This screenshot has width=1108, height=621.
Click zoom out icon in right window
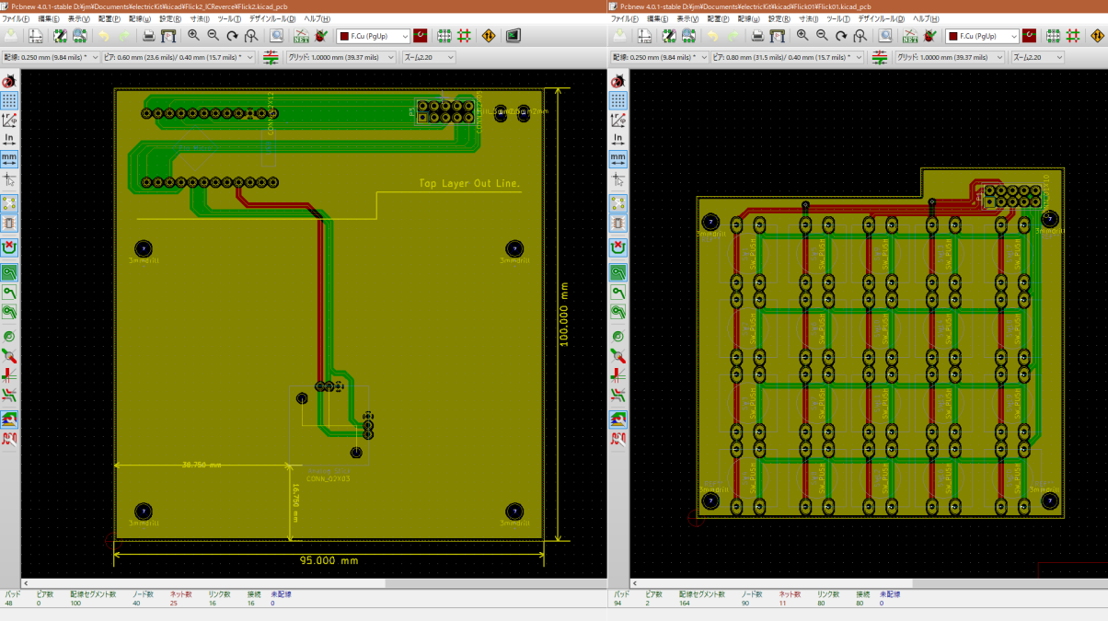point(822,36)
